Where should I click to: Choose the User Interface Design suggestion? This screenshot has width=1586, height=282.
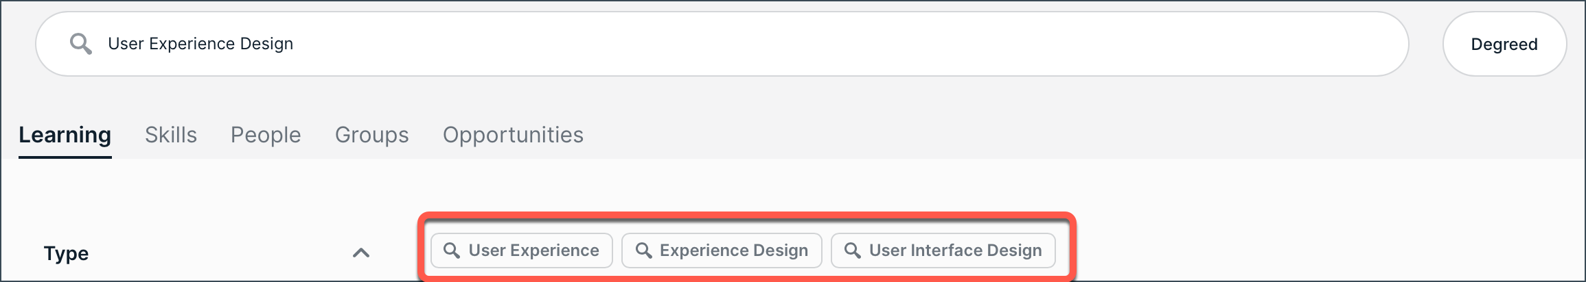click(x=943, y=251)
